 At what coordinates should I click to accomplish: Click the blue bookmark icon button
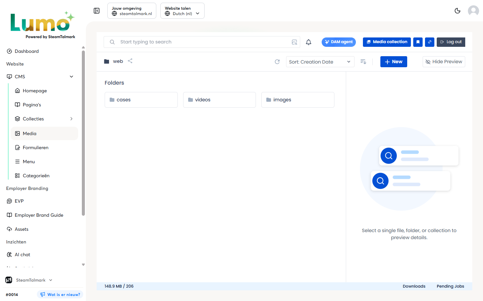coord(418,42)
